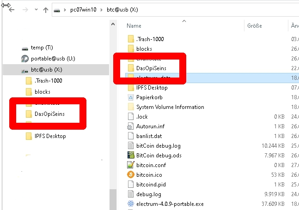
Task: Select .Trash-1000 folder in file list
Action: [150, 39]
